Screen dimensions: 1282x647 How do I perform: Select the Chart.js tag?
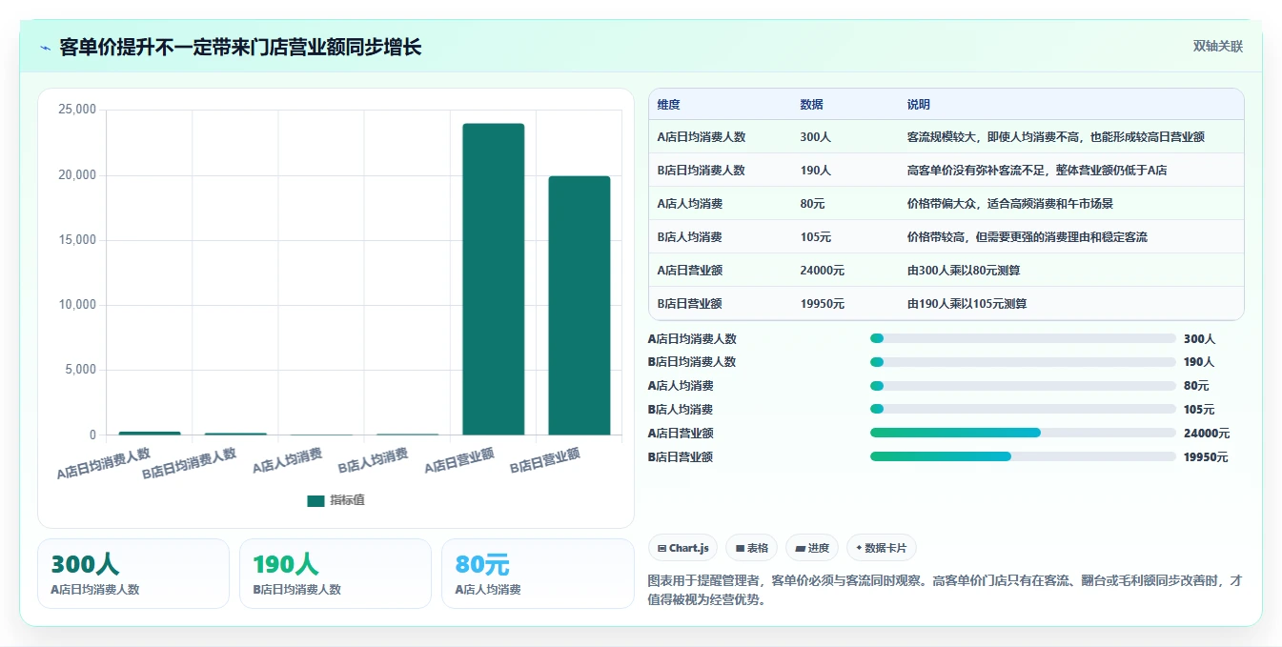tap(683, 548)
